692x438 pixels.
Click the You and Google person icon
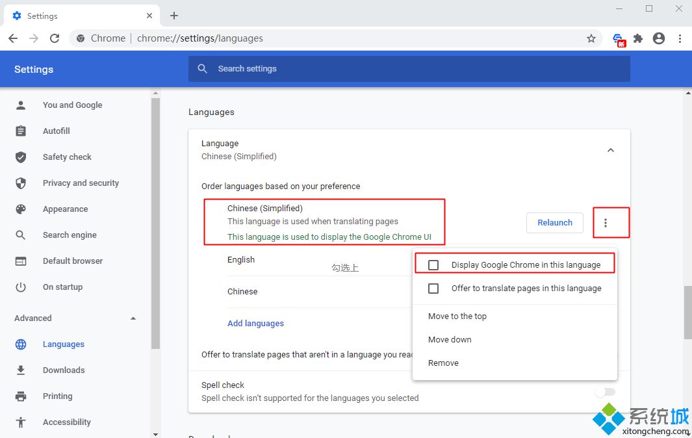(x=21, y=105)
